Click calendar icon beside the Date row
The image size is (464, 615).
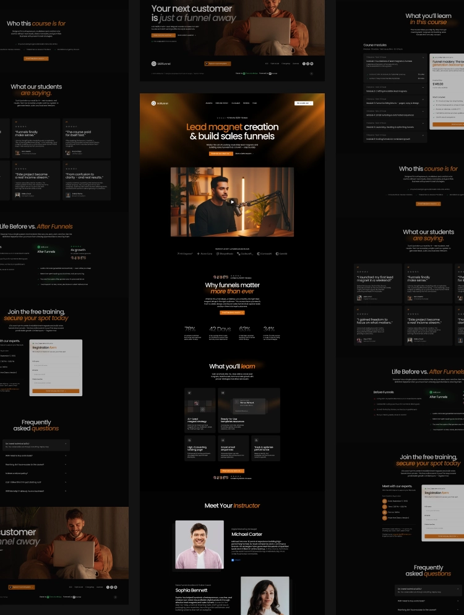(x=384, y=501)
